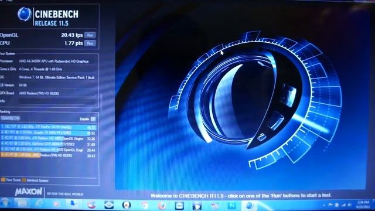Screen dimensions: 375x211
Task: Click the Your Score orange legend swatch
Action: (3, 180)
